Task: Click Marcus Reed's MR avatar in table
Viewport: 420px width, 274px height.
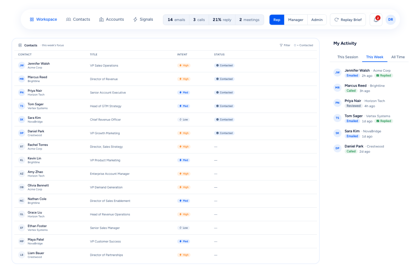Action: tap(22, 79)
